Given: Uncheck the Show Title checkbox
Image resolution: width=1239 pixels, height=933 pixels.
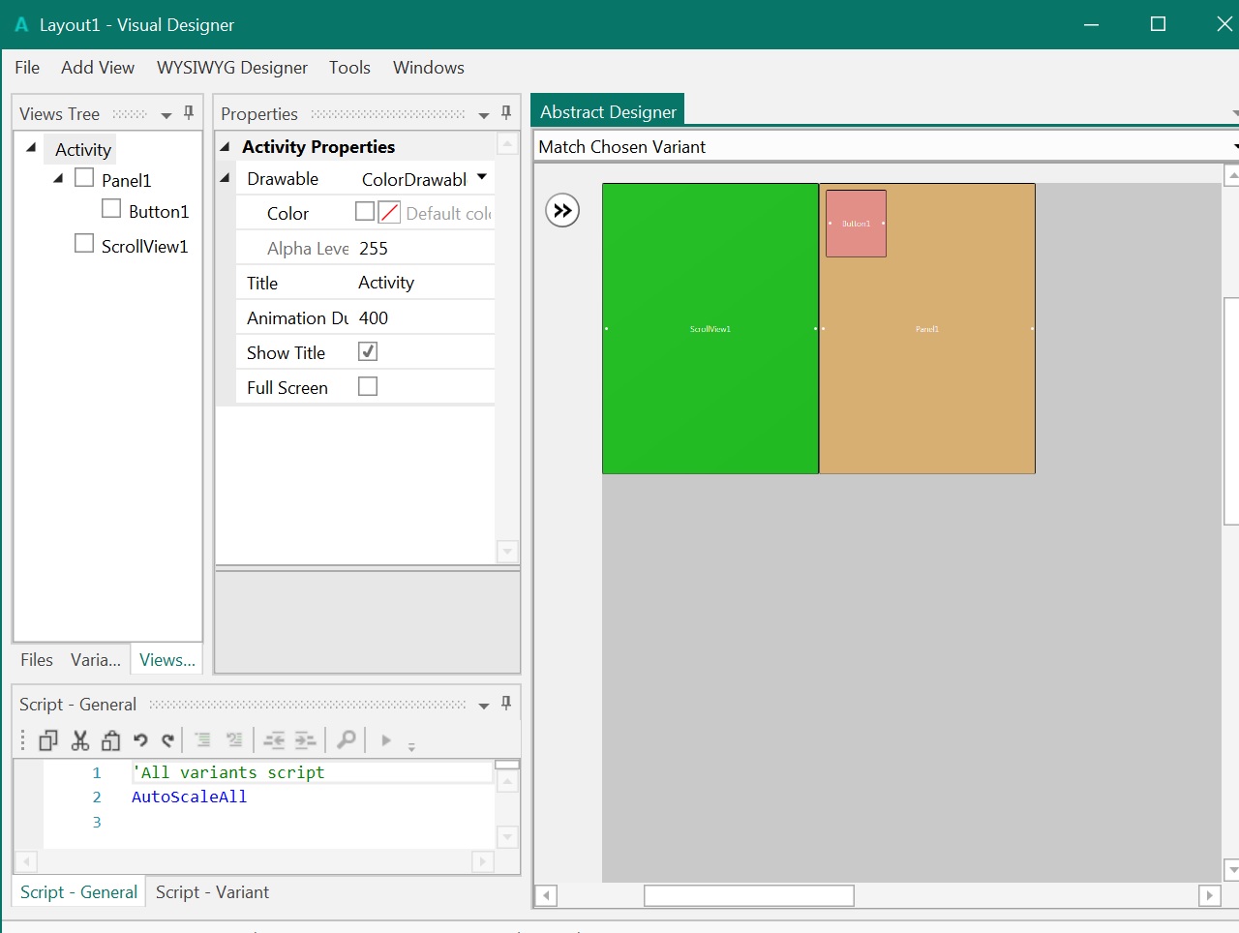Looking at the screenshot, I should 368,351.
